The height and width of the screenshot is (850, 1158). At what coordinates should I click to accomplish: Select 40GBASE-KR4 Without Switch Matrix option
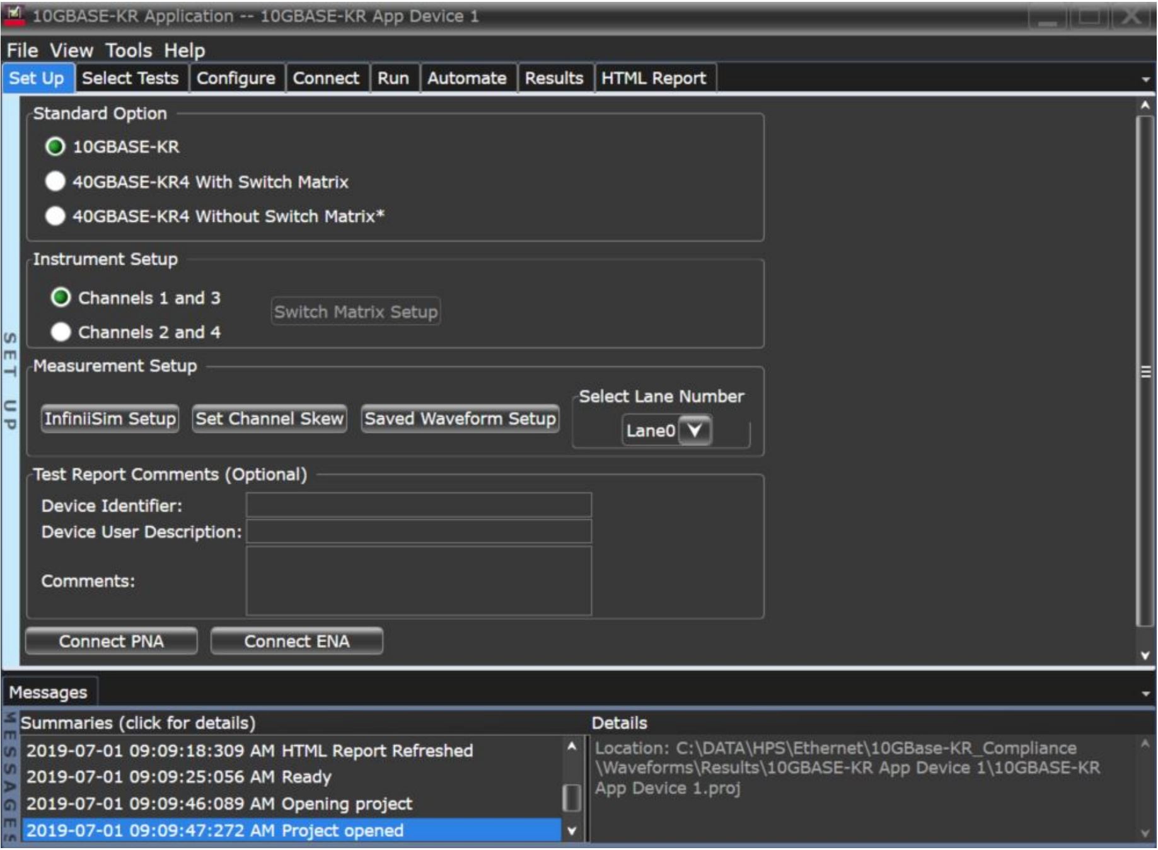pyautogui.click(x=55, y=216)
